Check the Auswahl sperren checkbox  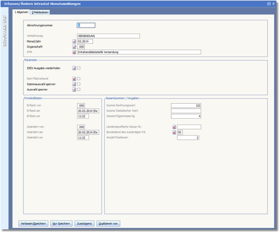pyautogui.click(x=79, y=90)
